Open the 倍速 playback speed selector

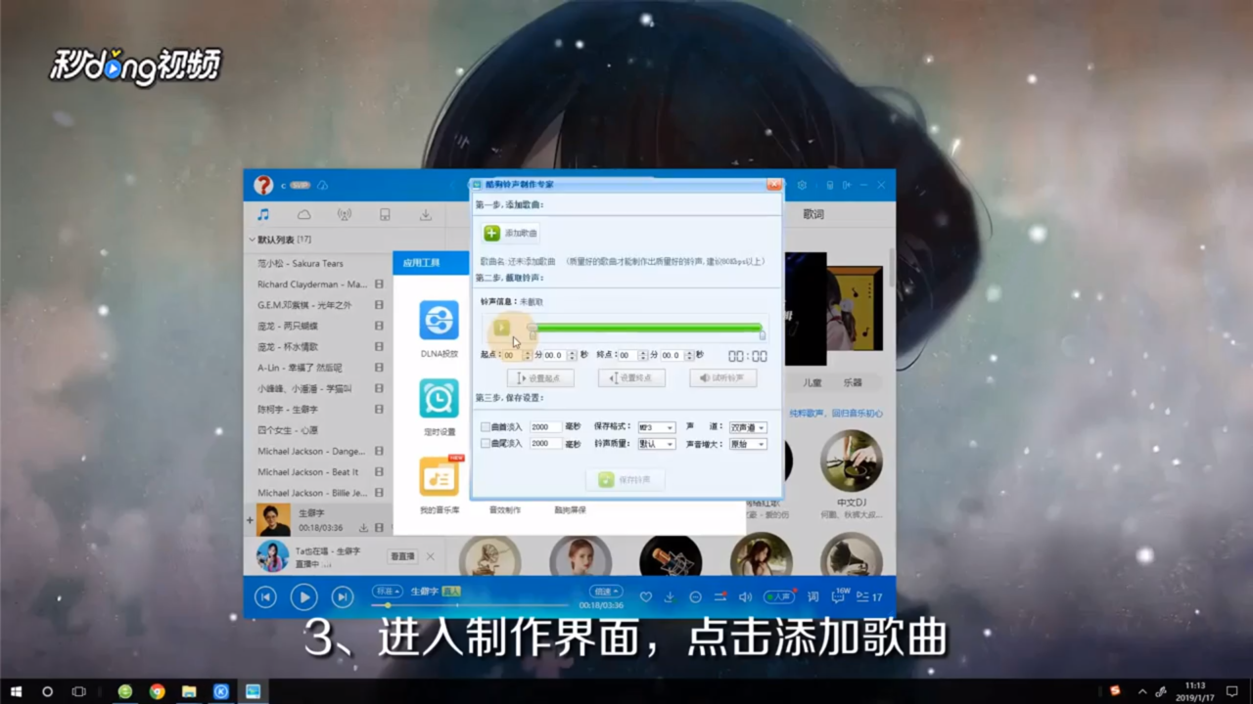605,592
